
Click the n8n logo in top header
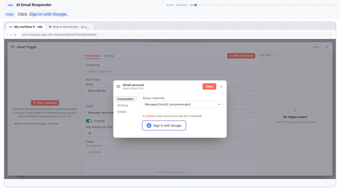(11, 5)
